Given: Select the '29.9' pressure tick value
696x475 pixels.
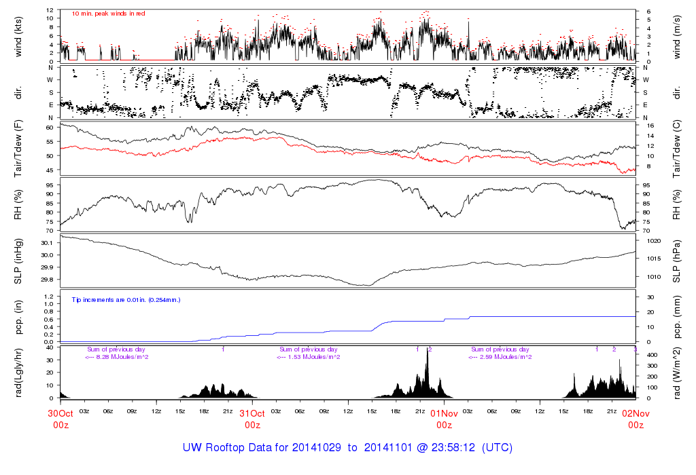Looking at the screenshot, I should click(x=47, y=267).
